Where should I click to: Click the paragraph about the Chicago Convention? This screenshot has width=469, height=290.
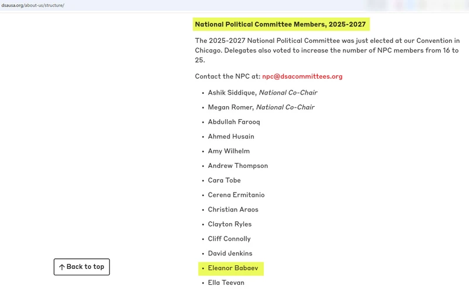pyautogui.click(x=327, y=50)
